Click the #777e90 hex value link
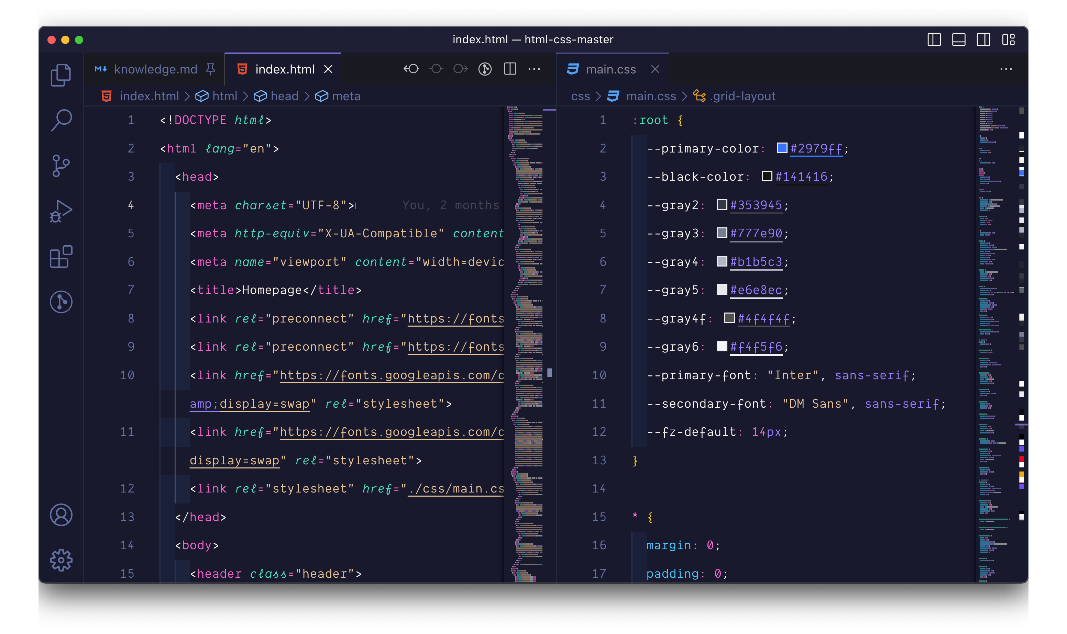Viewport: 1067px width, 634px height. [x=757, y=233]
